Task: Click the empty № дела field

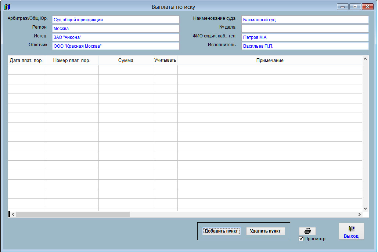Action: tap(305, 29)
